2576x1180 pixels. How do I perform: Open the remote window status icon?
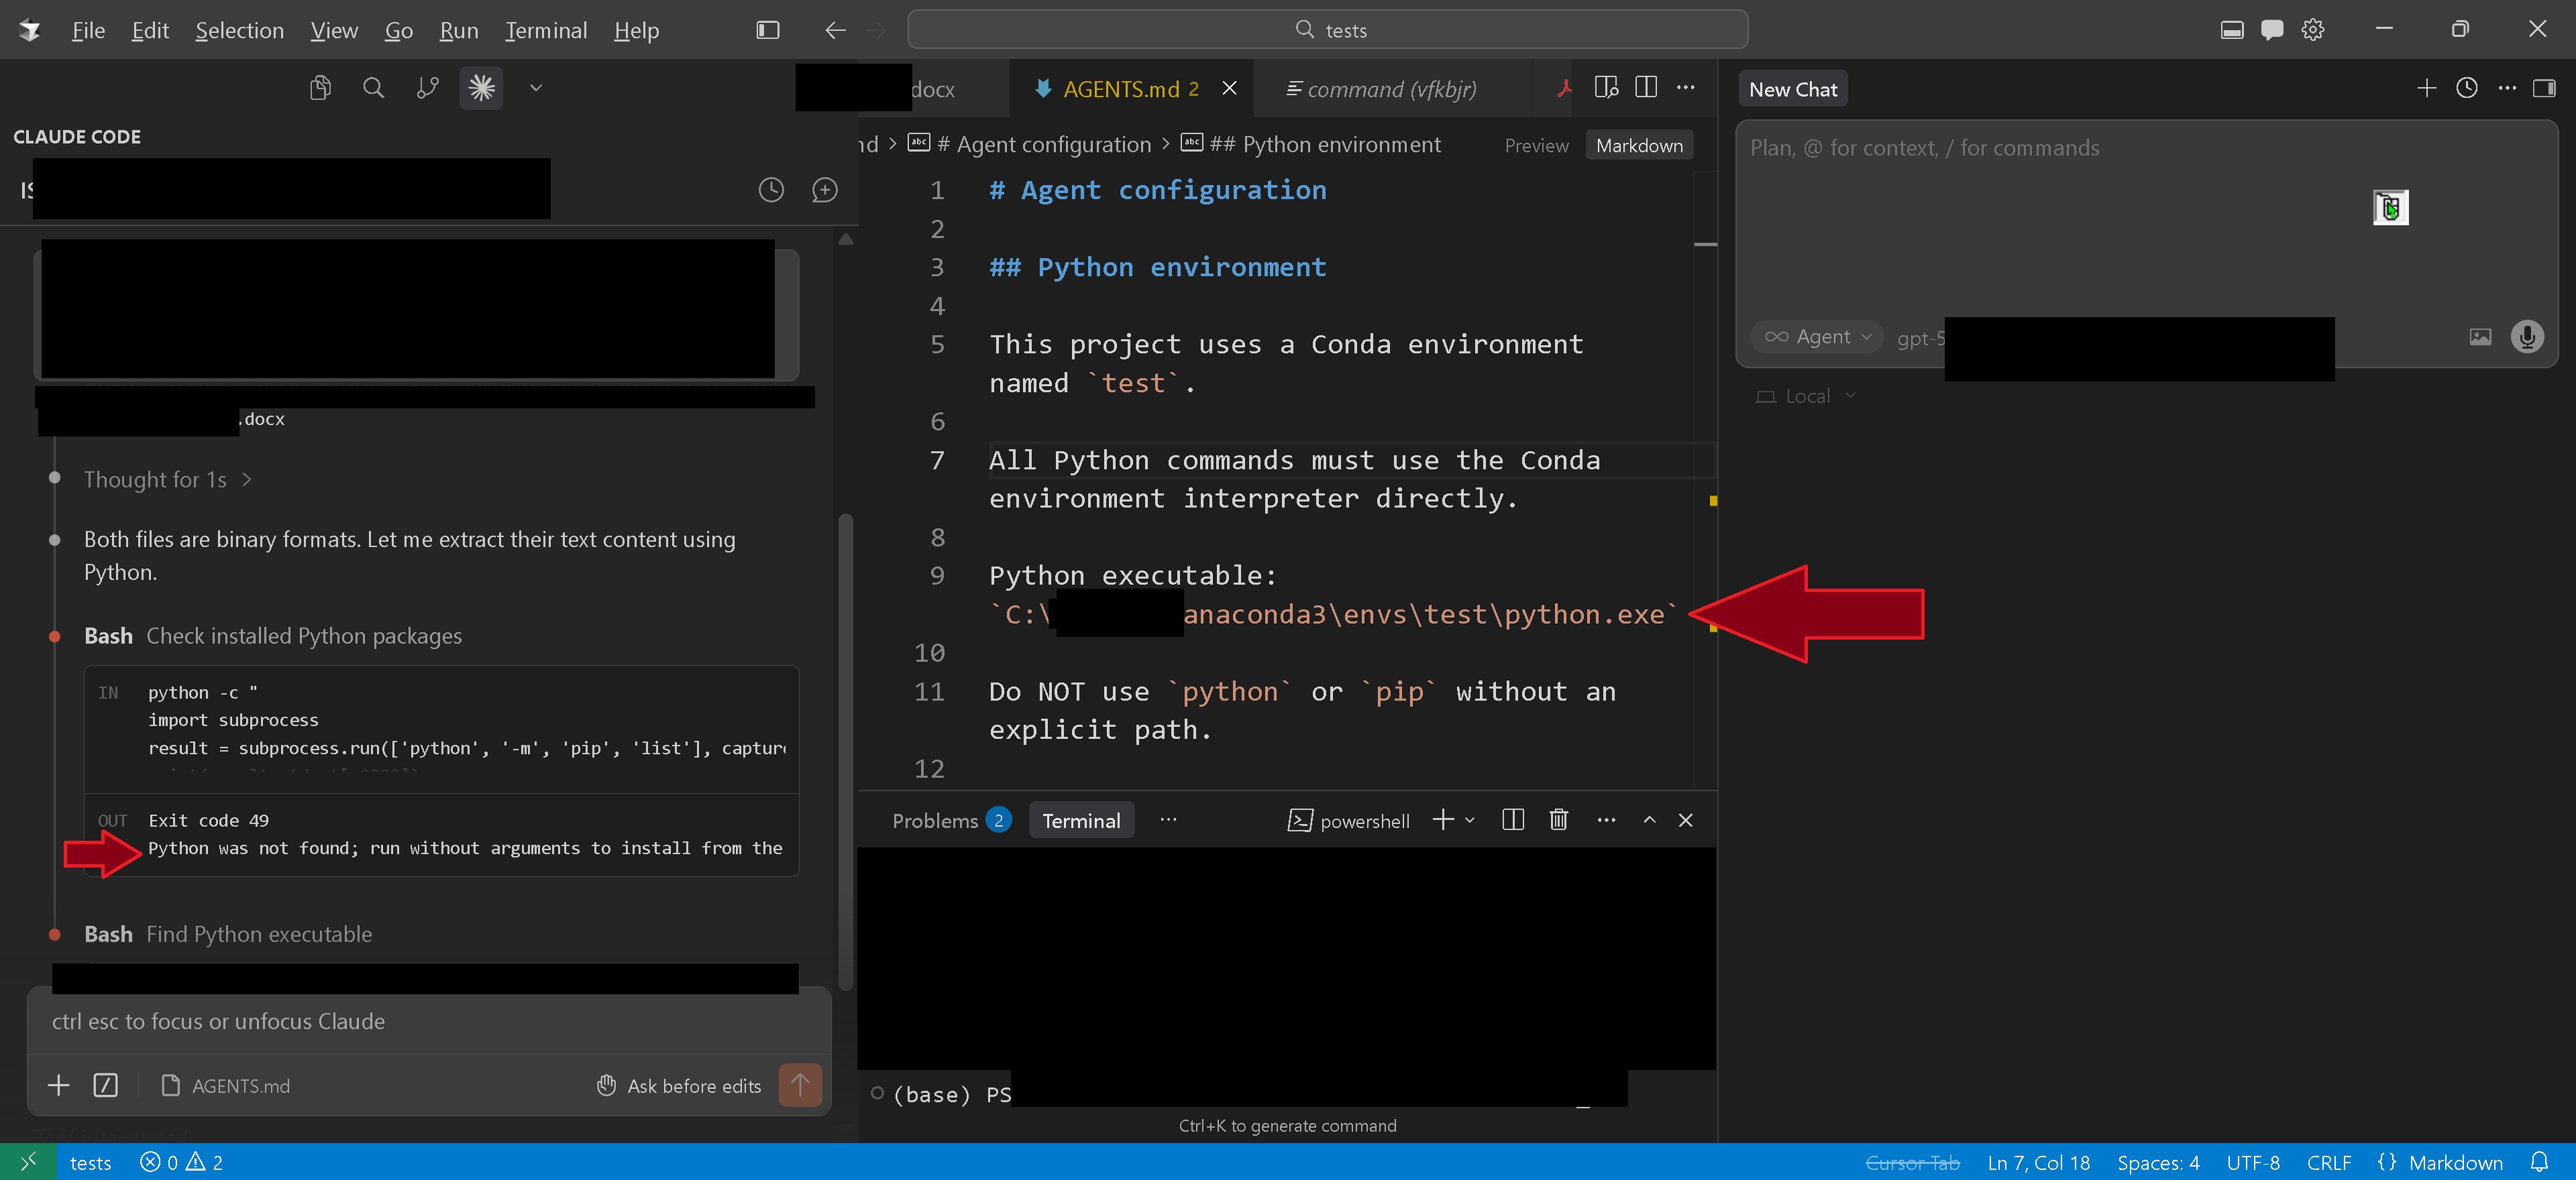pyautogui.click(x=28, y=1162)
